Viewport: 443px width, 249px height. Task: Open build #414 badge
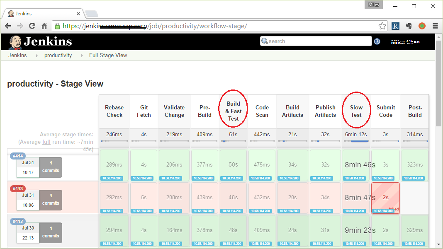[x=18, y=156]
